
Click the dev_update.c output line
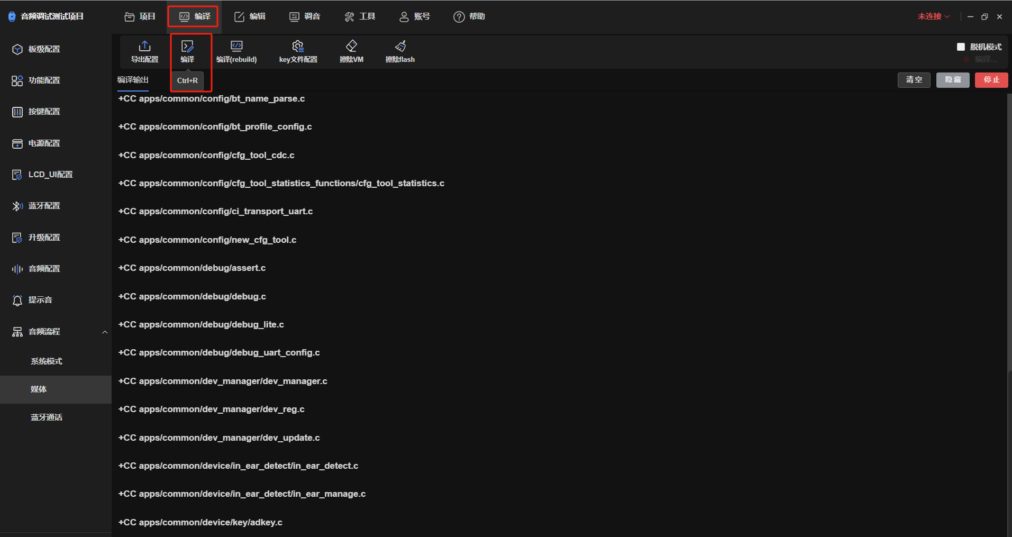(x=219, y=438)
